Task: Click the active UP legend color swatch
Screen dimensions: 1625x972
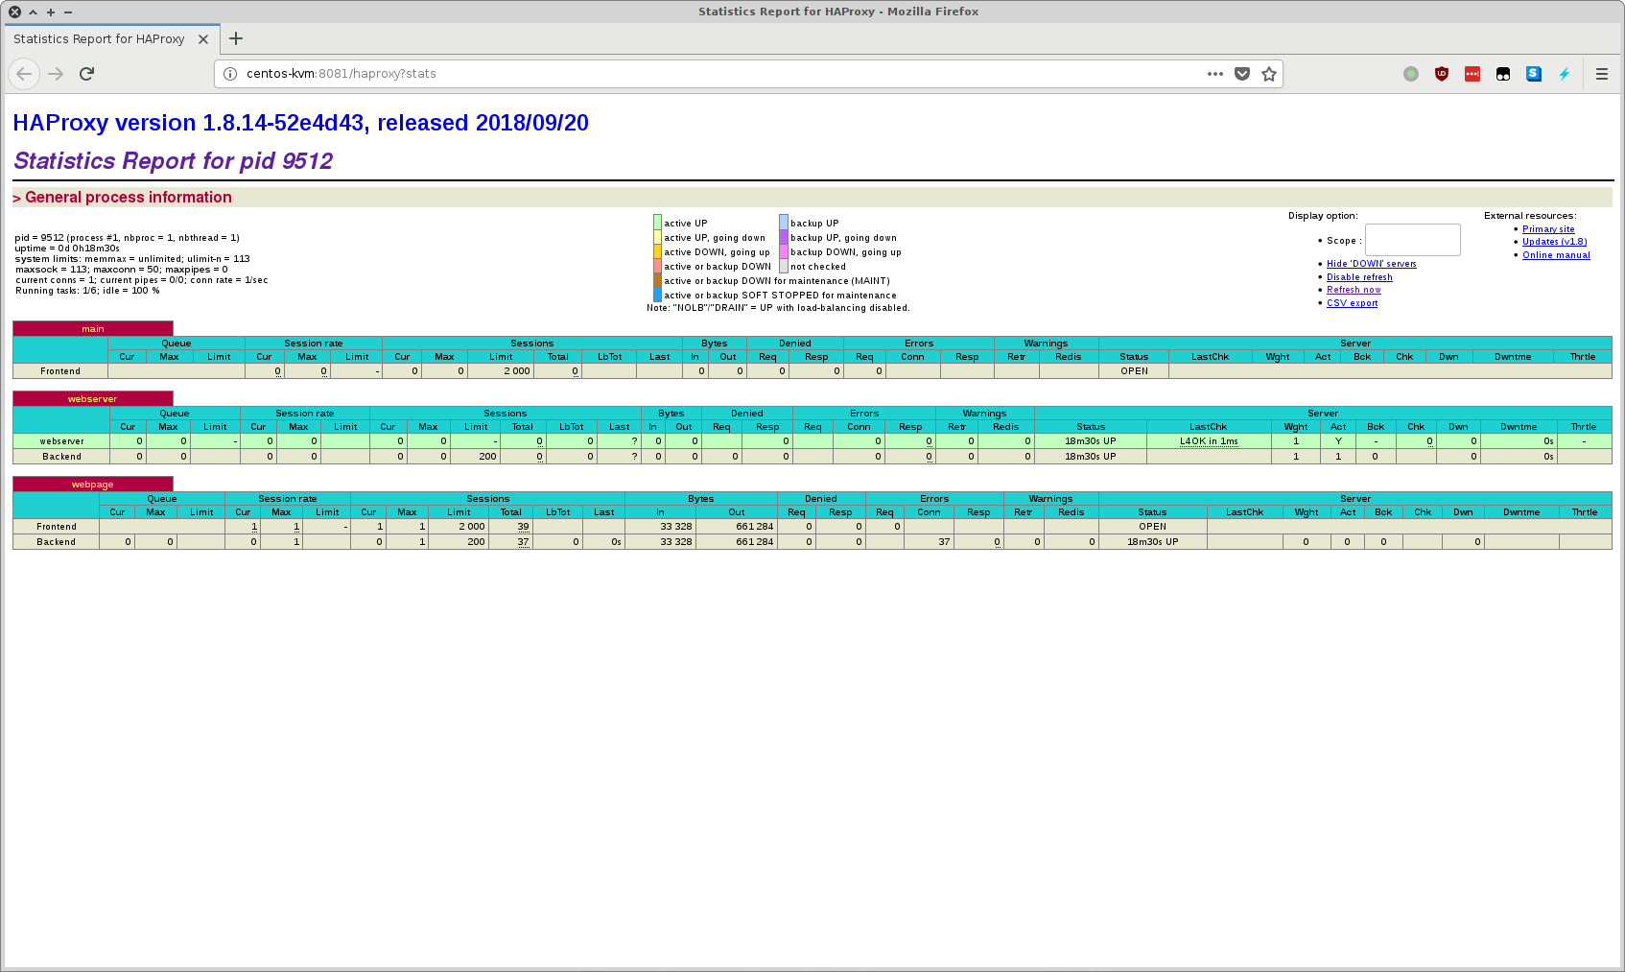Action: pyautogui.click(x=657, y=223)
